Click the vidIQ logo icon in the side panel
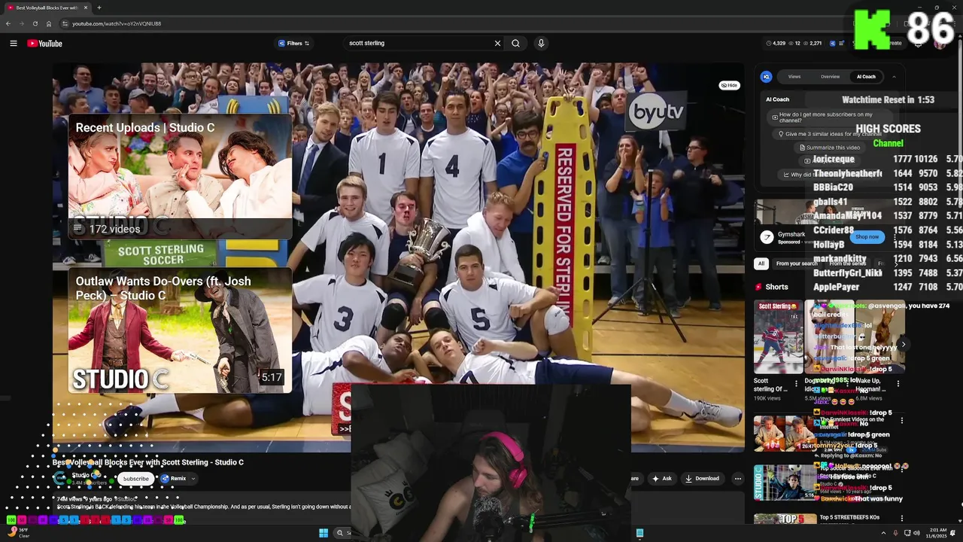Image resolution: width=963 pixels, height=542 pixels. 766,76
